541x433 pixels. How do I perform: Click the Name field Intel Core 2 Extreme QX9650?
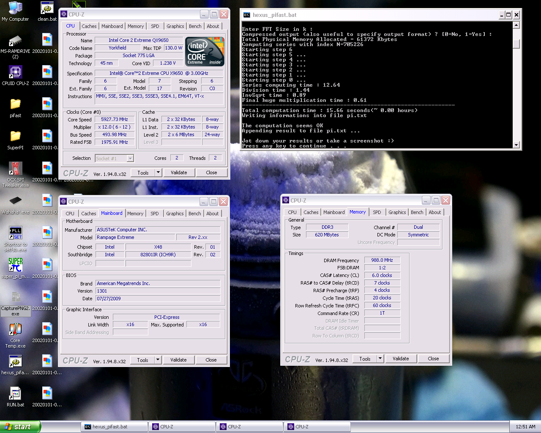coord(139,40)
